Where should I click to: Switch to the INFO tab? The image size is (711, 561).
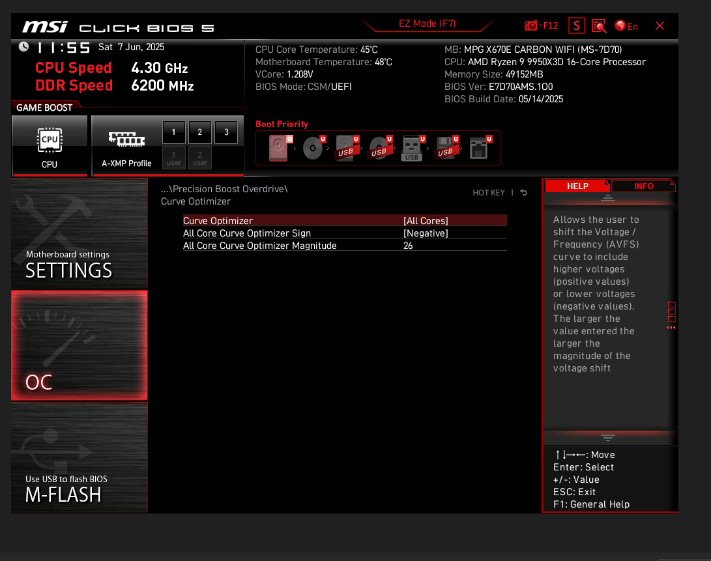pos(643,186)
